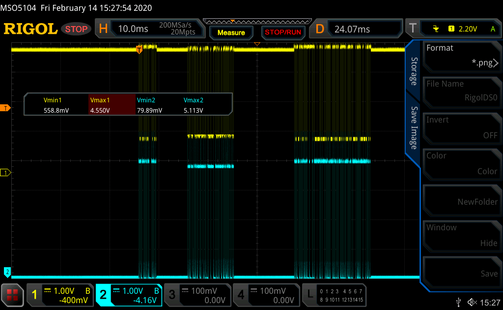Click the falling edge trigger icon
The image size is (503, 310).
click(x=436, y=29)
